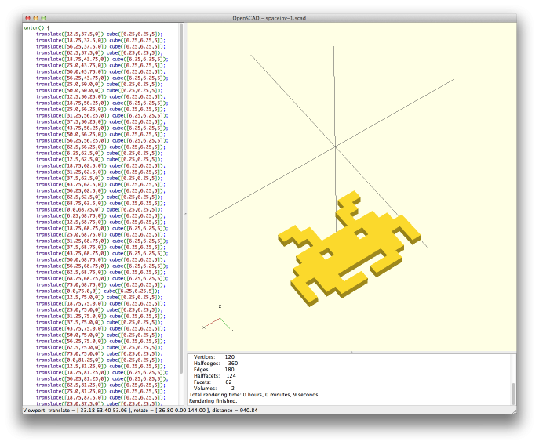This screenshot has height=445, width=539.
Task: Click line 'translate([50.0,68.75,0])'
Action: click(100, 259)
